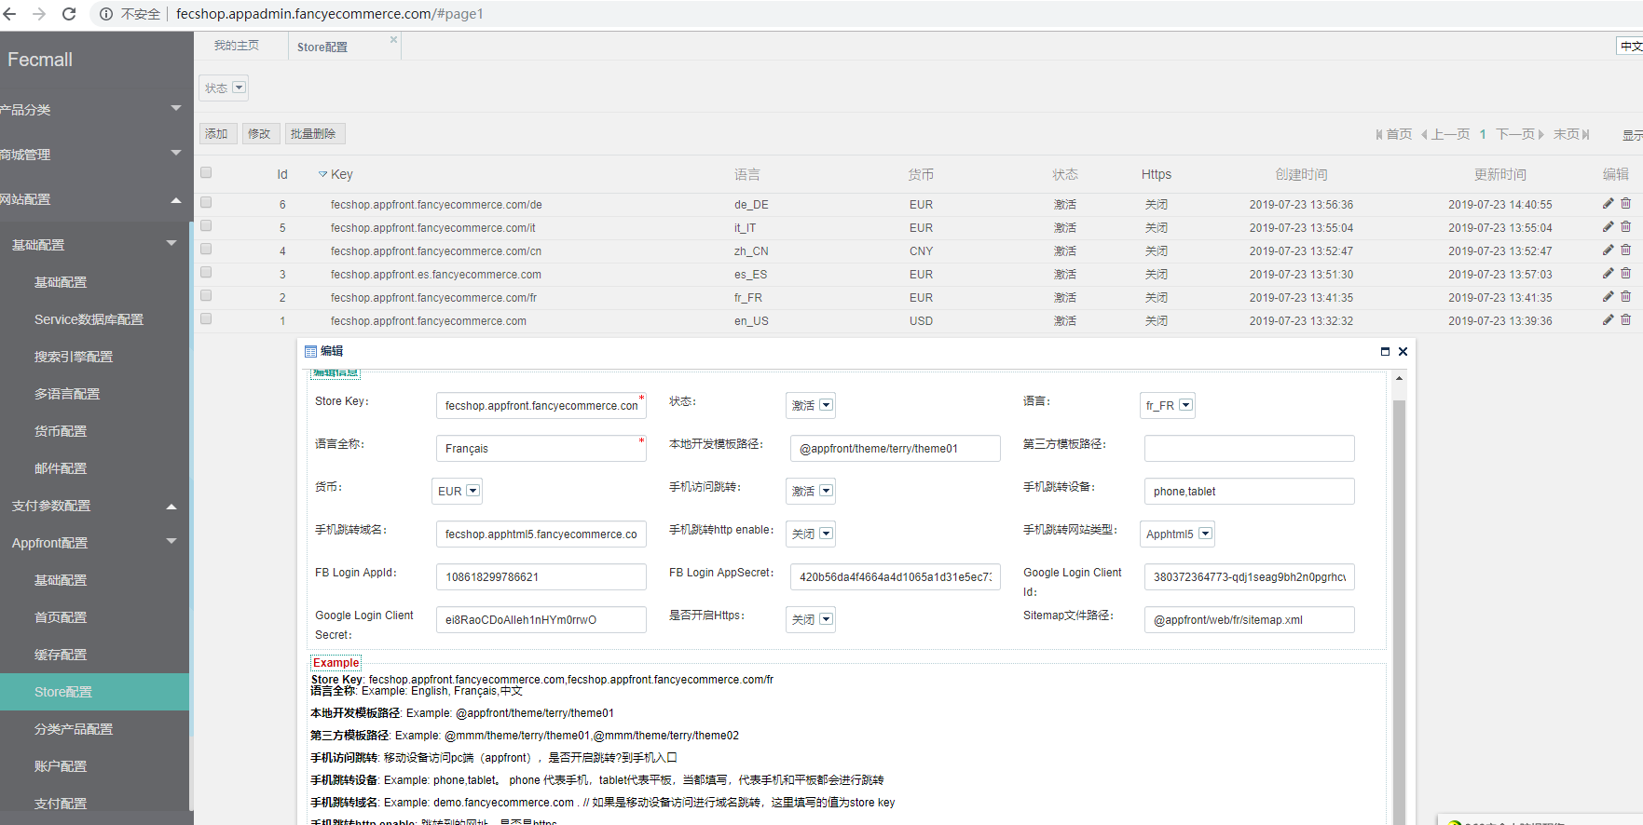Close the Store配置 tab
Viewport: 1643px width, 825px height.
tap(393, 39)
